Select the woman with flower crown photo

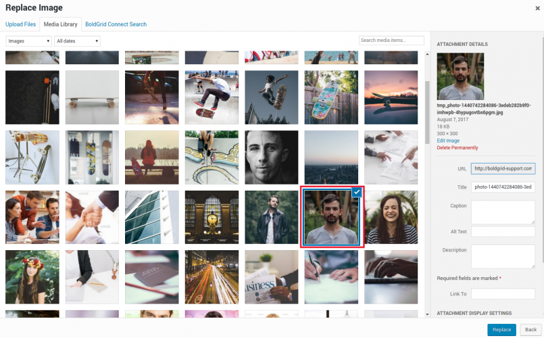tap(32, 276)
